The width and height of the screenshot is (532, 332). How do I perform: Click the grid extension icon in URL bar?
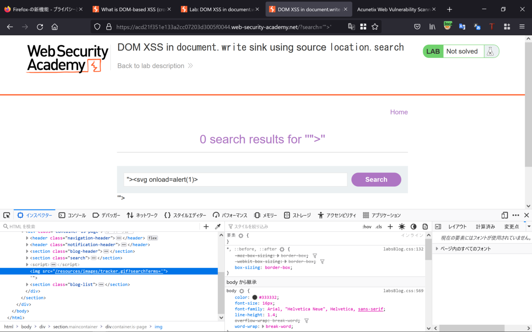coord(363,27)
